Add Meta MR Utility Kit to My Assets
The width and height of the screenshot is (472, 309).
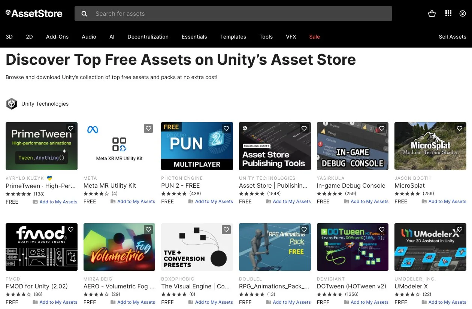coord(133,202)
